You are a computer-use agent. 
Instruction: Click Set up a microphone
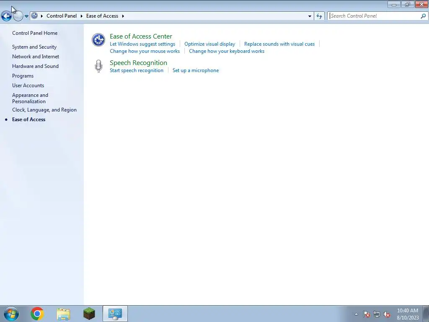[196, 70]
